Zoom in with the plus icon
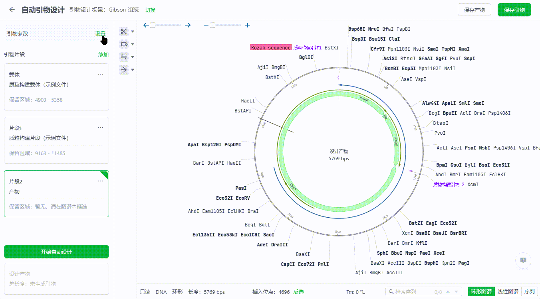Screen dimensions: 540x299 (248, 25)
